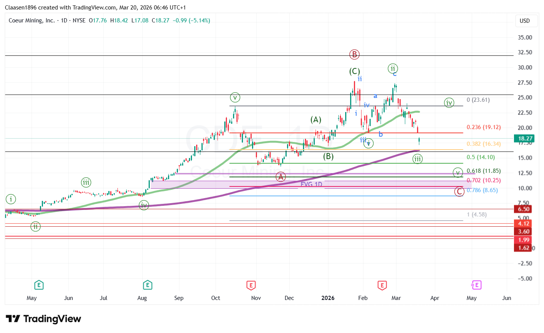Click the green earnings marker beside the leftmost May
544x333 pixels.
click(x=38, y=285)
